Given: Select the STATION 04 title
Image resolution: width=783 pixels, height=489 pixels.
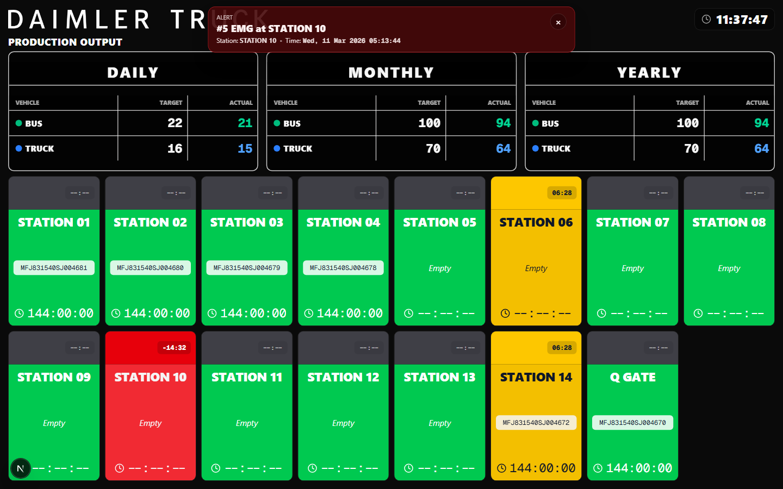Looking at the screenshot, I should (x=343, y=222).
